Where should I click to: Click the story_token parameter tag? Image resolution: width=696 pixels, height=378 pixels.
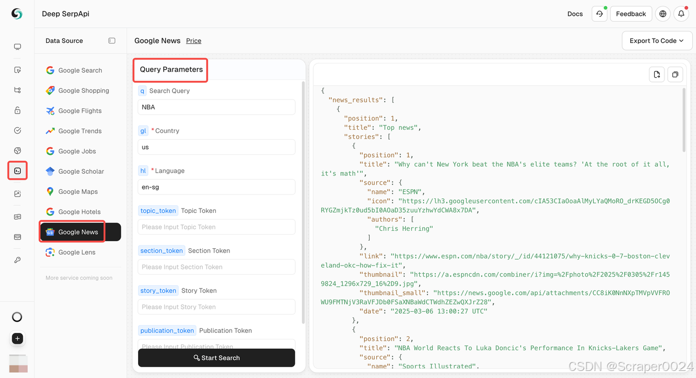pyautogui.click(x=158, y=291)
